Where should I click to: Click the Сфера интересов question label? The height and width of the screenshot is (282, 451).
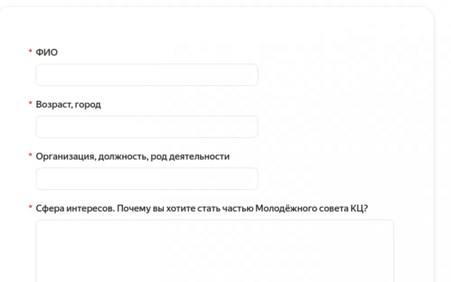202,208
